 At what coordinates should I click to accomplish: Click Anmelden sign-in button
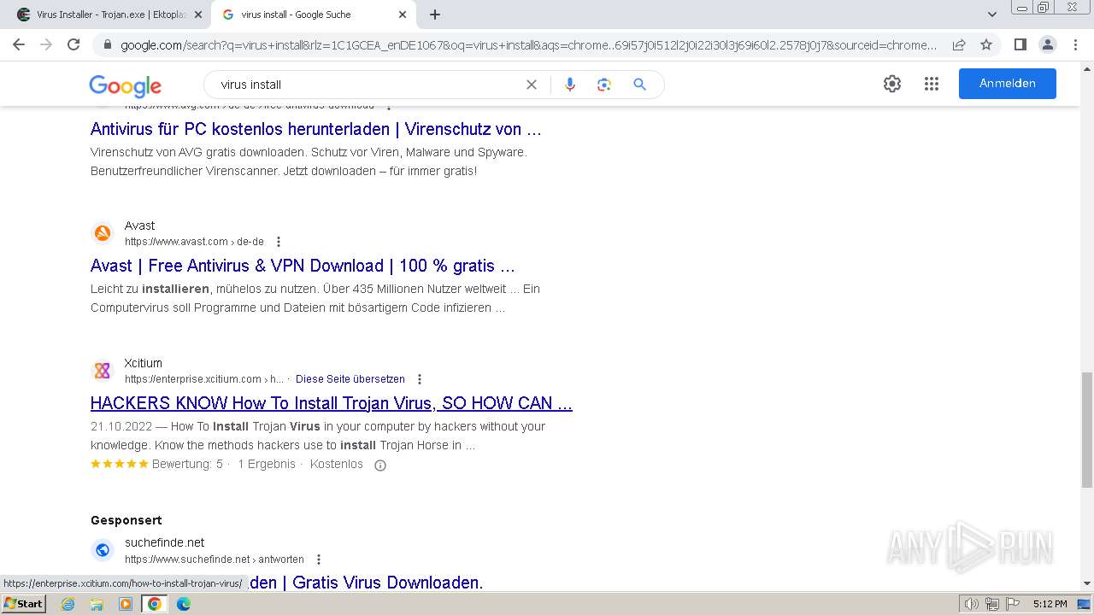[1007, 84]
